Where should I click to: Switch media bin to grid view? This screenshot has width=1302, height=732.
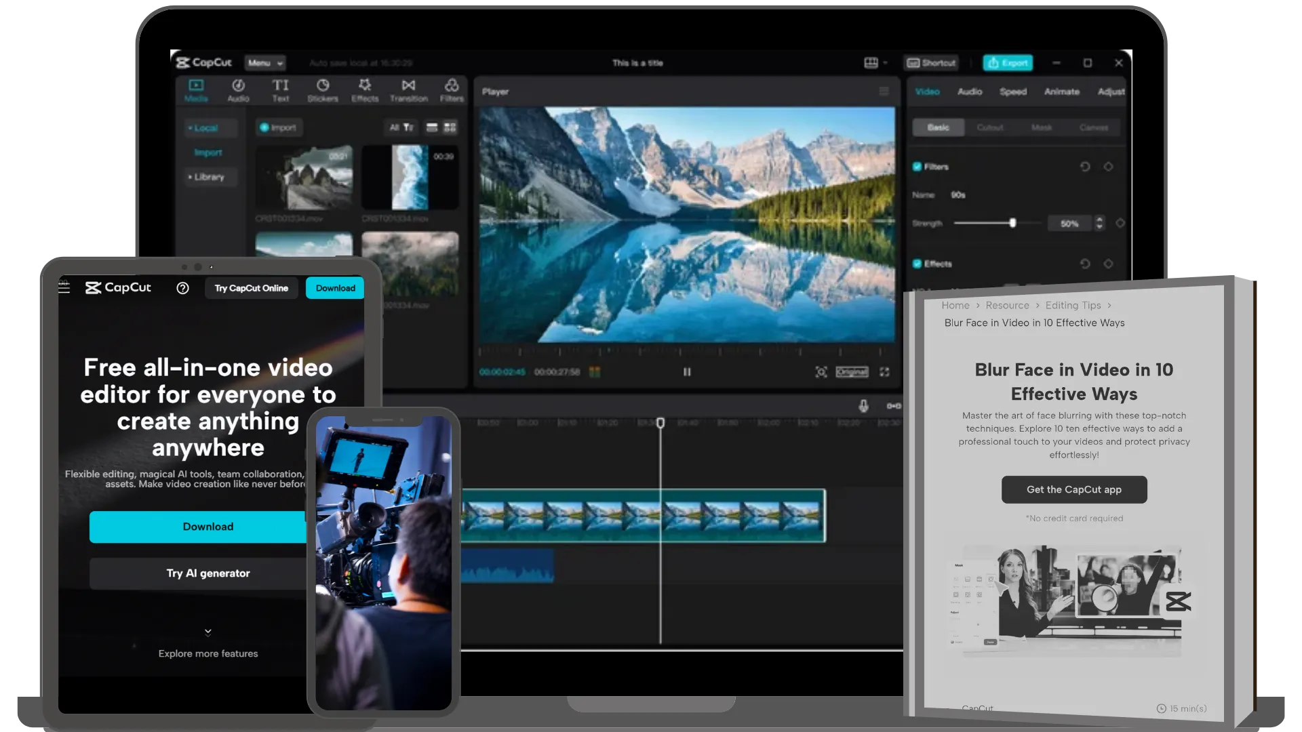tap(450, 127)
